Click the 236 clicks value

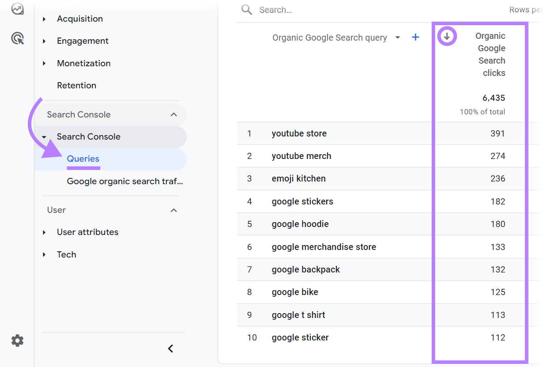coord(498,178)
